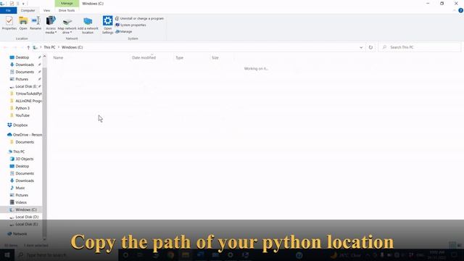The image size is (464, 261).
Task: Select Videos under This PC
Action: click(x=21, y=202)
